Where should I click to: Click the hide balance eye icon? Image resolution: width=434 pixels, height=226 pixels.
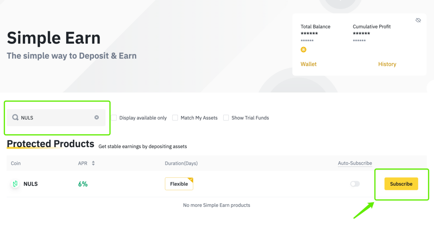418,20
